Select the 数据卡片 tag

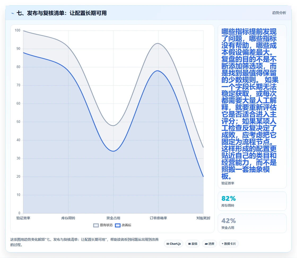tap(229, 244)
